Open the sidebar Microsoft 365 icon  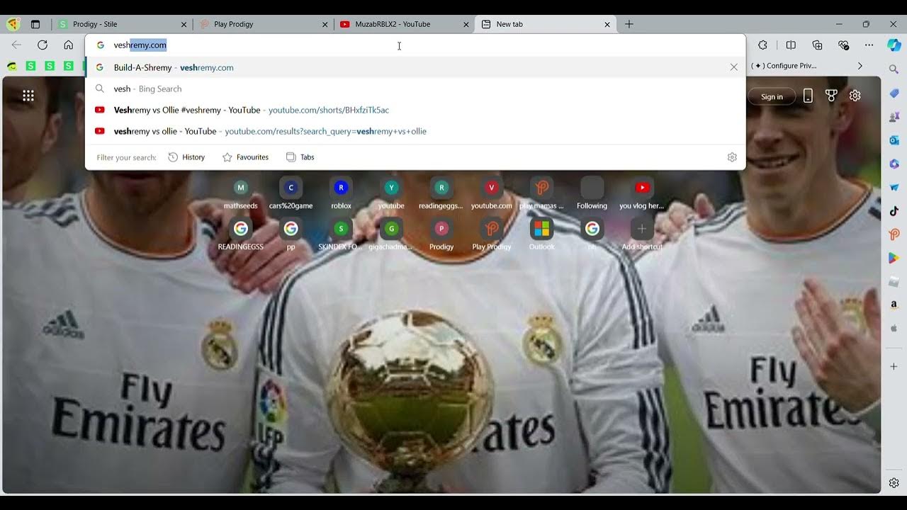(x=894, y=164)
